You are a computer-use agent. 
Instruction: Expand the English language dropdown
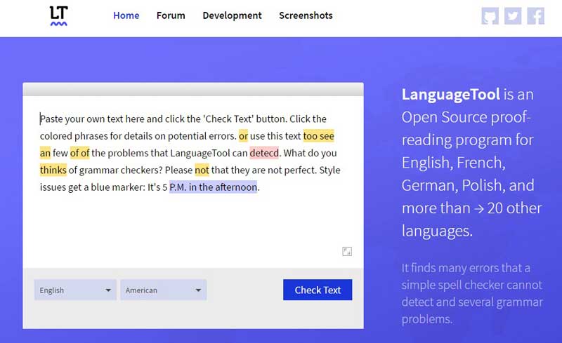coord(75,290)
